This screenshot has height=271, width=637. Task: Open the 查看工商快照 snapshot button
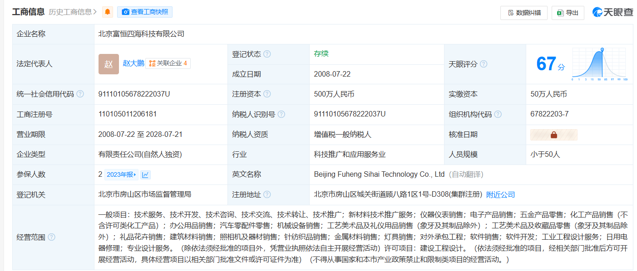145,12
